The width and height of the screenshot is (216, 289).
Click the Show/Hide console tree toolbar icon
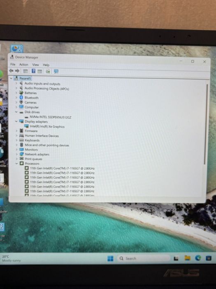(x=26, y=71)
